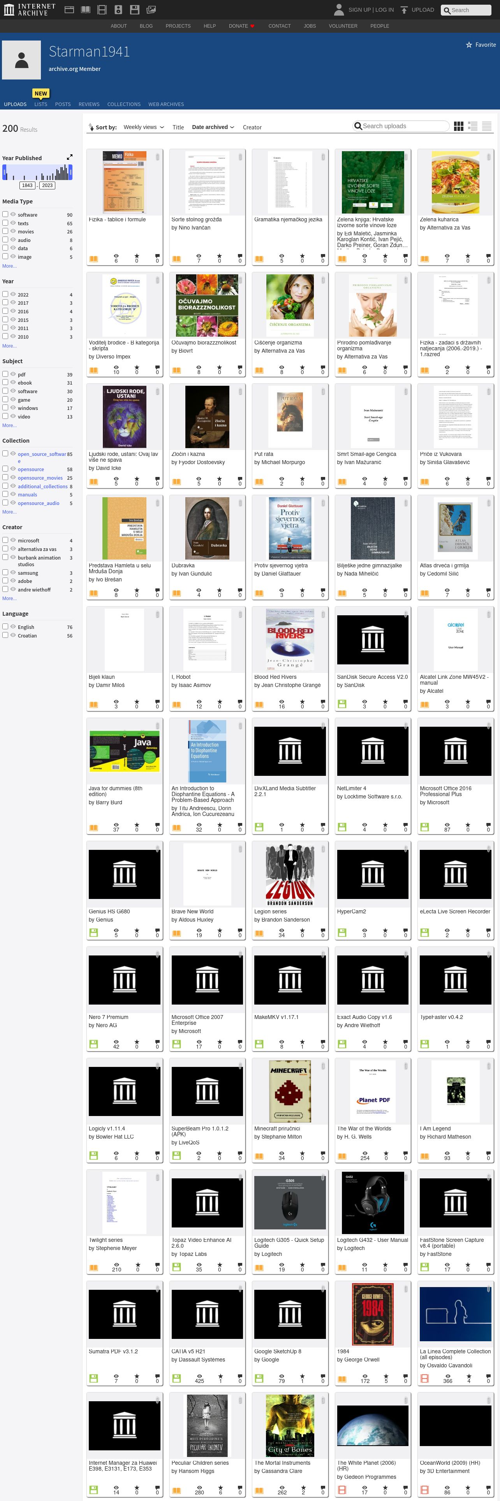Click the left handle of year range slider
The image size is (500, 1501).
click(x=4, y=172)
